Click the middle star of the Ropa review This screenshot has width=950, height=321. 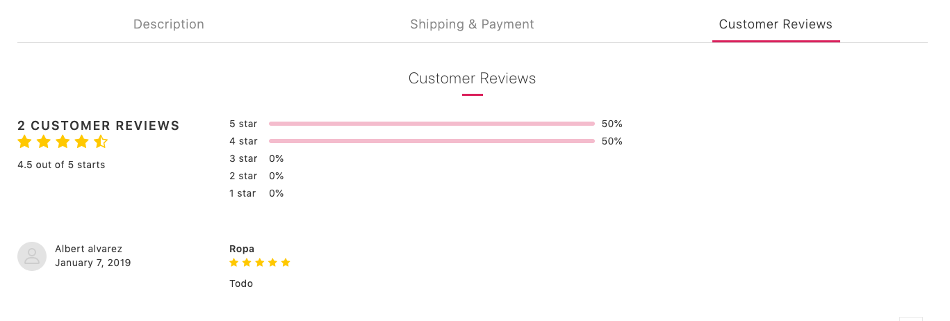(260, 263)
